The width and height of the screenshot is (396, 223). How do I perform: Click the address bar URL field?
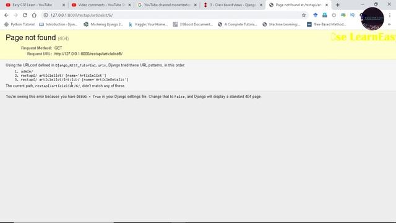(x=174, y=15)
